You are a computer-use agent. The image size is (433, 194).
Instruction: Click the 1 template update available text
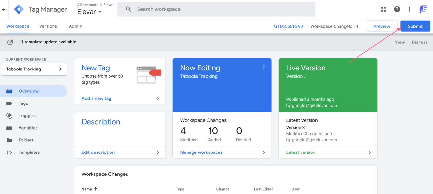[x=48, y=42]
